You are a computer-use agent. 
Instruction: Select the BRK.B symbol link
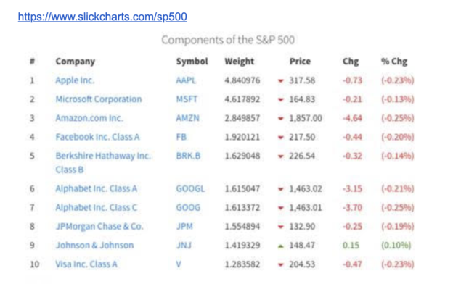(188, 156)
